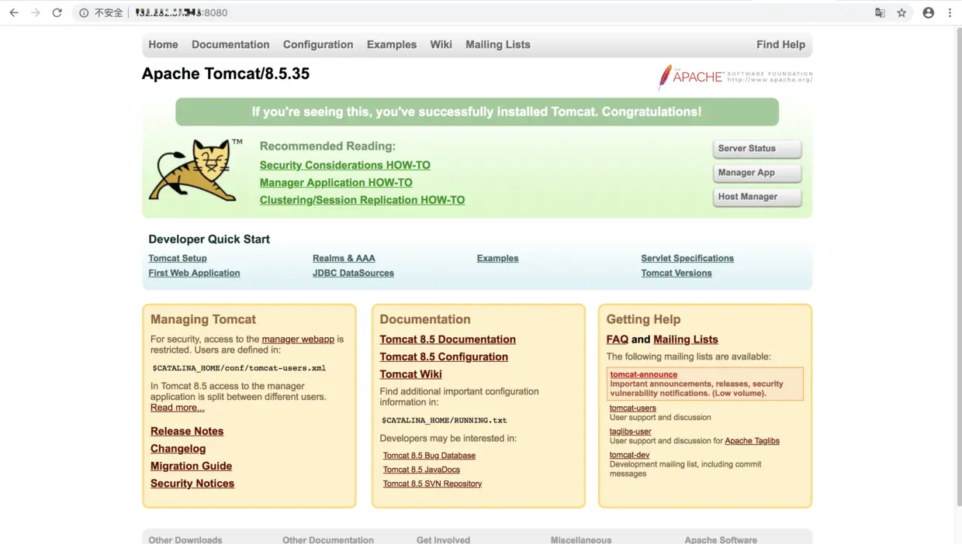Open the Release Notes link
The image size is (962, 544).
(187, 432)
